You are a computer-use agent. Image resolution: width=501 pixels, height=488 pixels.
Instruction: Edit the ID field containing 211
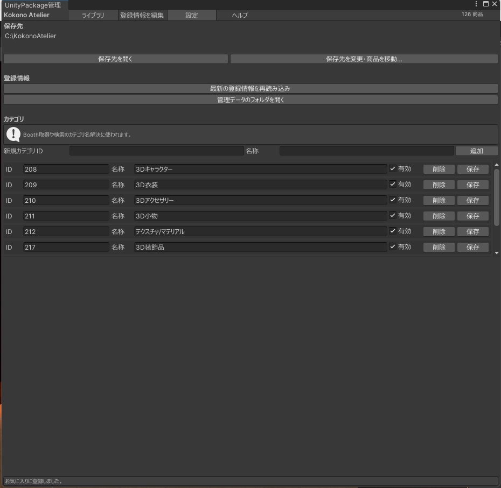click(x=66, y=216)
